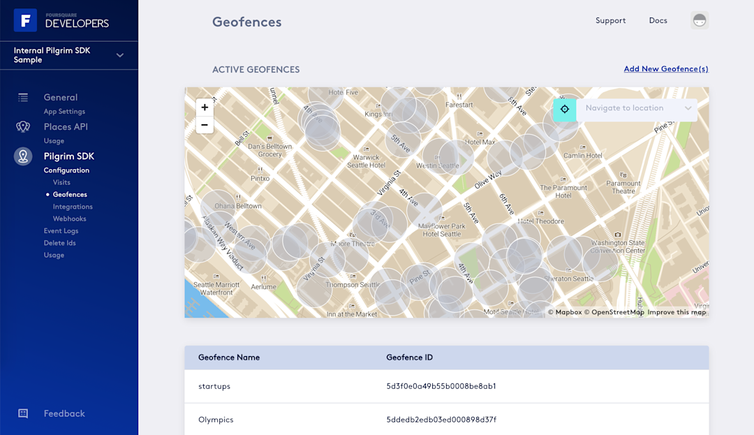This screenshot has width=754, height=435.
Task: Open the Support link
Action: (611, 20)
